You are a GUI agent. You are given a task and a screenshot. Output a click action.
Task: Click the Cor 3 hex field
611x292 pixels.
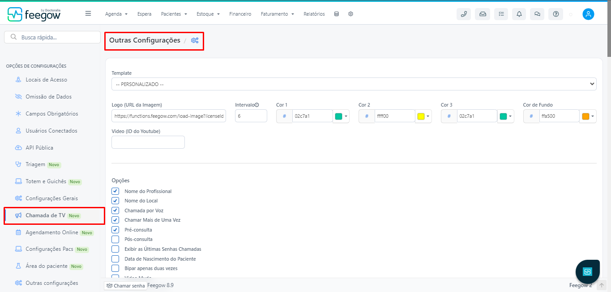477,116
